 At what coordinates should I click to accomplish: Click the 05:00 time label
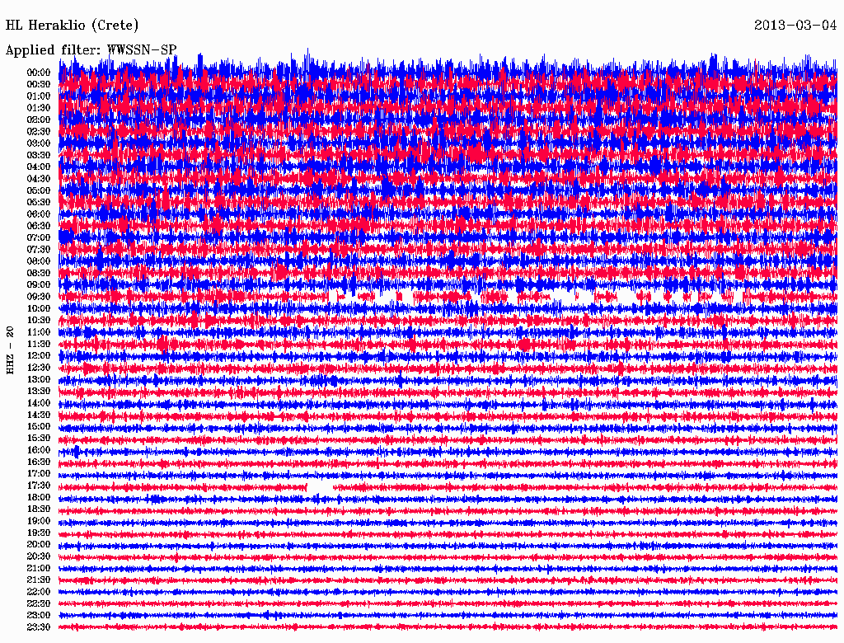[39, 190]
